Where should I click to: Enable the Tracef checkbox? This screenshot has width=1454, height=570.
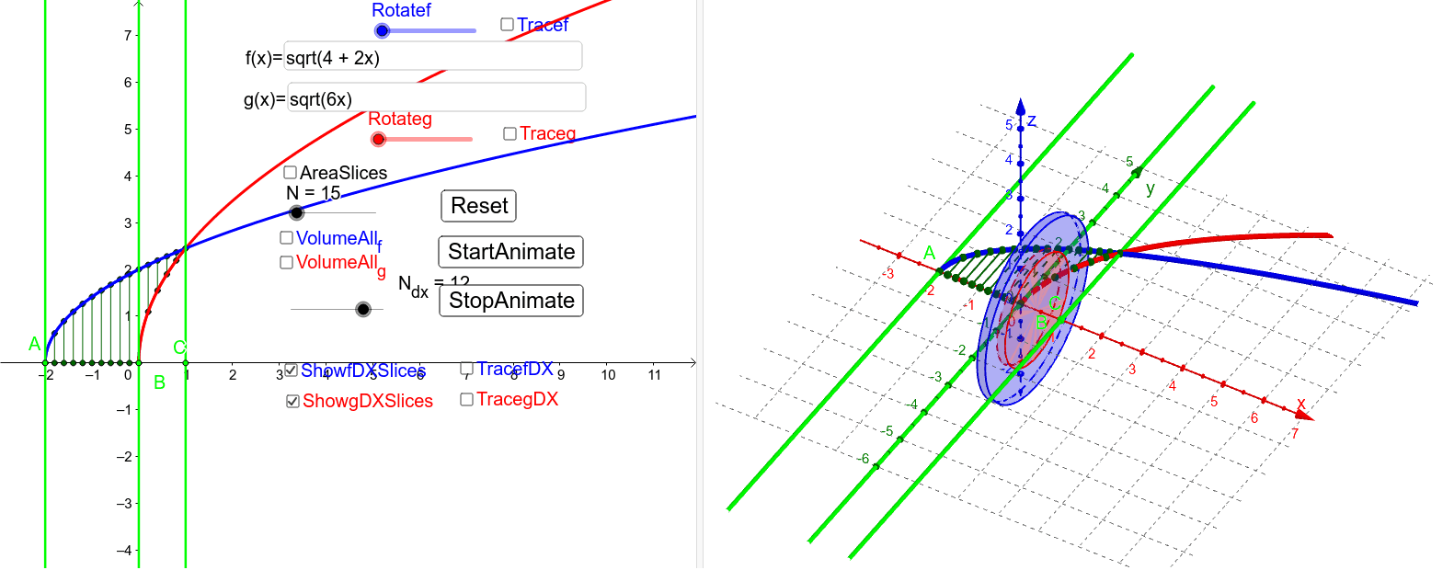[x=507, y=25]
